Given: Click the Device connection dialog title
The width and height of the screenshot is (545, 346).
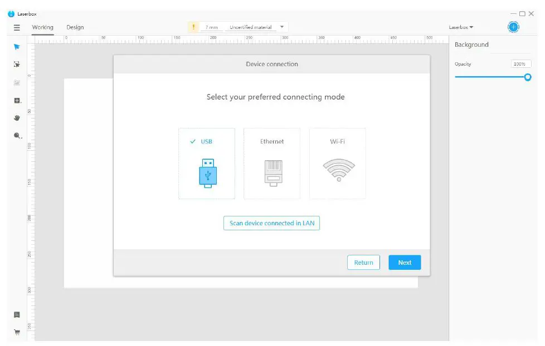Looking at the screenshot, I should 272,64.
